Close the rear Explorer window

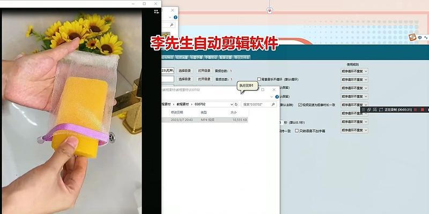click(172, 10)
